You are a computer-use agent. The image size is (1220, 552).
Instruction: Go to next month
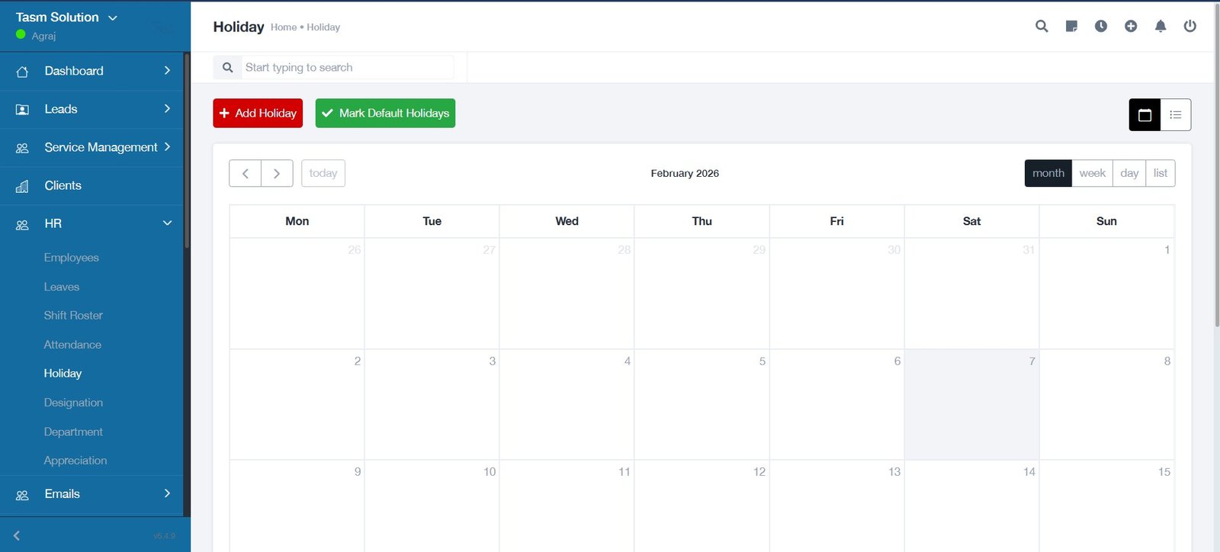tap(277, 174)
